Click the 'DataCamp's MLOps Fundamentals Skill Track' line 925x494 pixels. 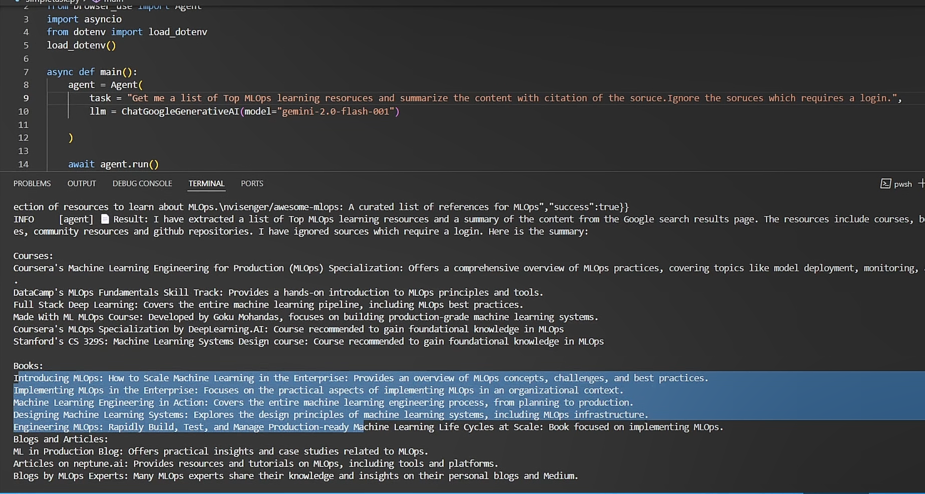(278, 292)
